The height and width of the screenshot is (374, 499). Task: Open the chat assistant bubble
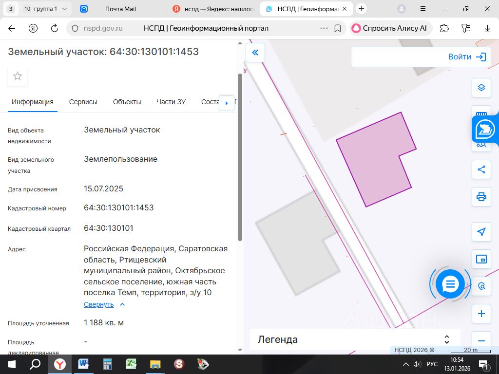pos(450,284)
